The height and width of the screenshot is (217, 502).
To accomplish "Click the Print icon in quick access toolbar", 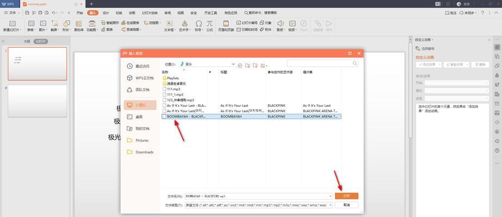I will click(40, 13).
